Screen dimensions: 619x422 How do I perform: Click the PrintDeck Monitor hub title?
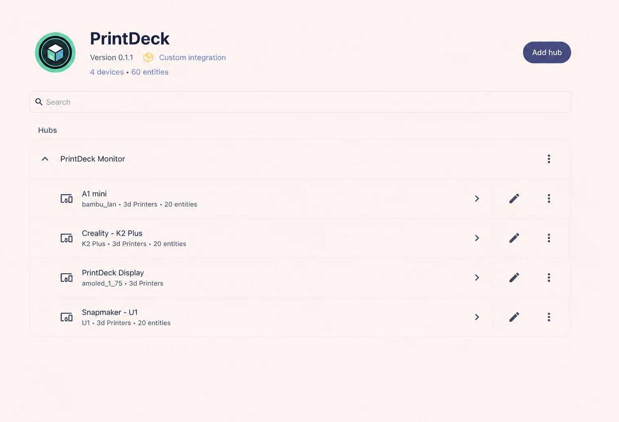pos(93,159)
